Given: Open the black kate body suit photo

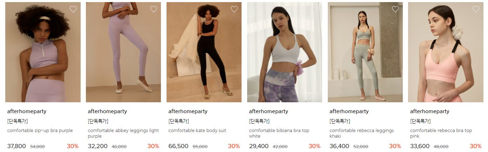Looking at the screenshot, I should pos(204,52).
